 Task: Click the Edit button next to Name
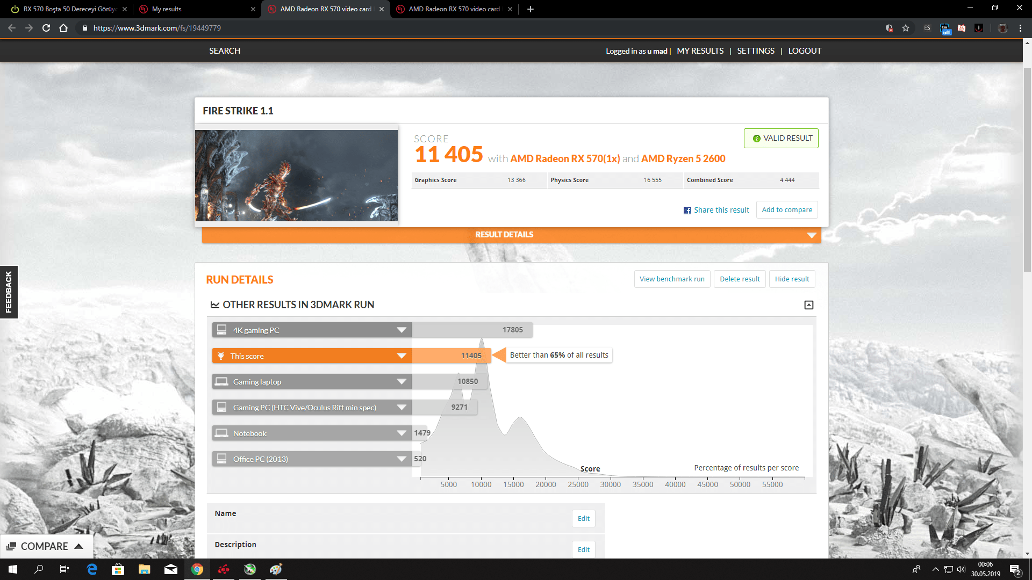(583, 519)
